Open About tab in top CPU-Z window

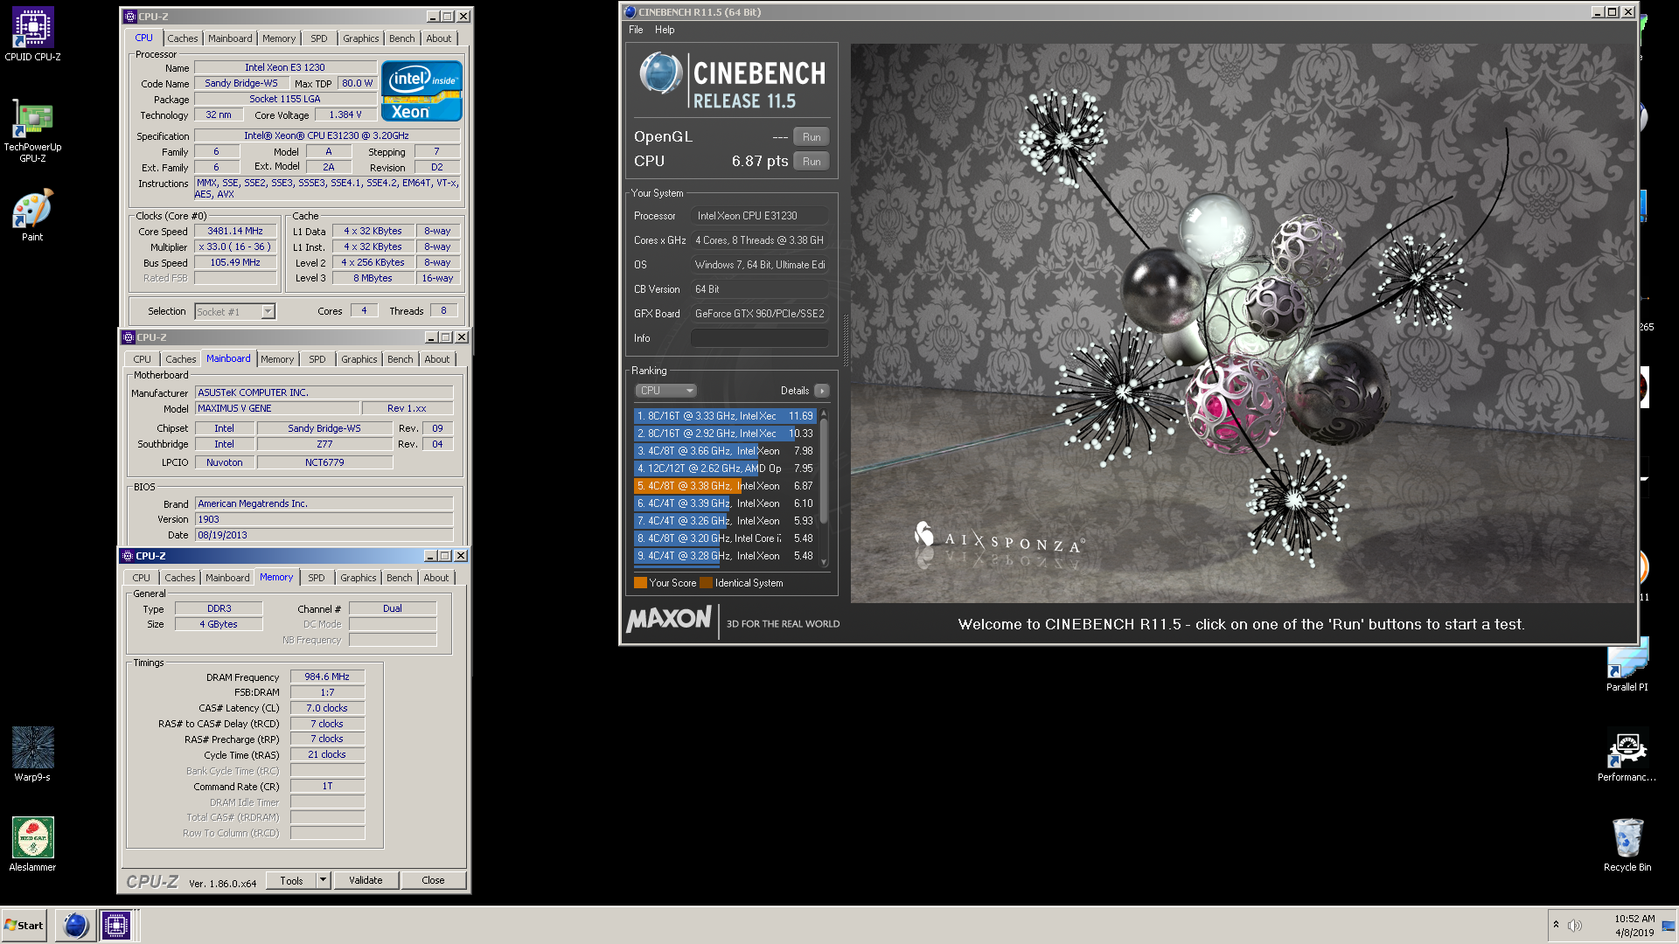[x=439, y=38]
